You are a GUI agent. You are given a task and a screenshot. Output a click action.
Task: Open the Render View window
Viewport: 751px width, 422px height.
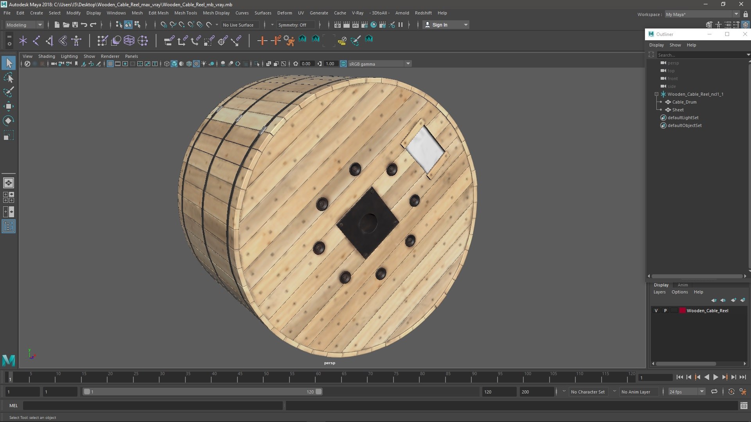click(x=338, y=25)
